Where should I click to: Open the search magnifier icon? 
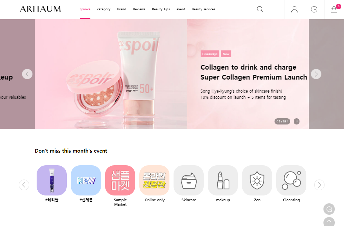point(260,9)
